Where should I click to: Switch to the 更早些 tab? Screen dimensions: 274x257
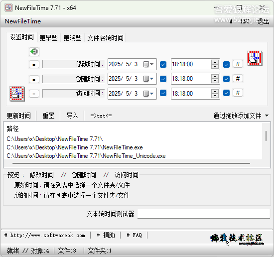pyautogui.click(x=49, y=38)
